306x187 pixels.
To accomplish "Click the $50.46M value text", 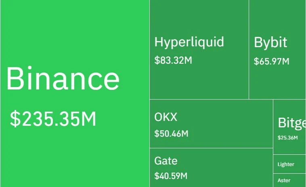I will (171, 134).
